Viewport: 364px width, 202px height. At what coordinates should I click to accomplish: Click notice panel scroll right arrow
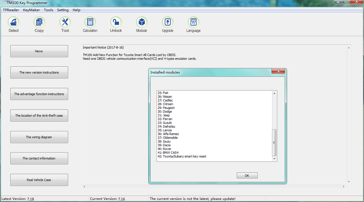[x=344, y=186]
